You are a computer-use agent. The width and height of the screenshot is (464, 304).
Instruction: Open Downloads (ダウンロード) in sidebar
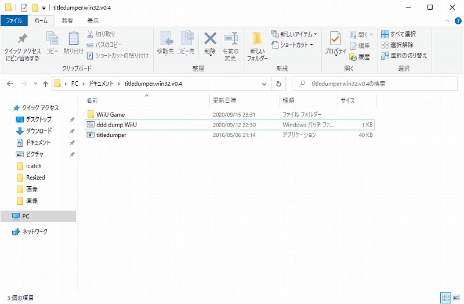[x=34, y=131]
